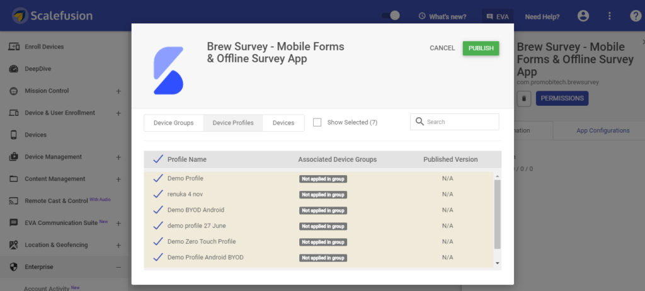This screenshot has width=645, height=291.
Task: Expand the Content Management section
Action: pyautogui.click(x=118, y=179)
